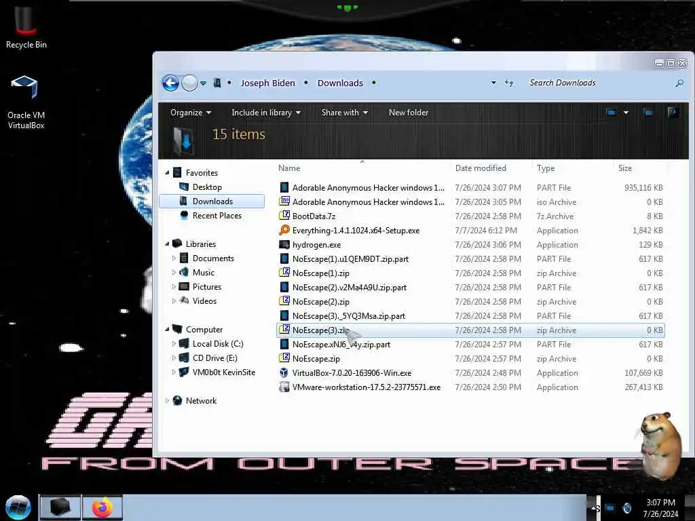This screenshot has height=521, width=695.
Task: Select VMware-workstation-17.5.2-23775571.exe icon
Action: pyautogui.click(x=284, y=387)
